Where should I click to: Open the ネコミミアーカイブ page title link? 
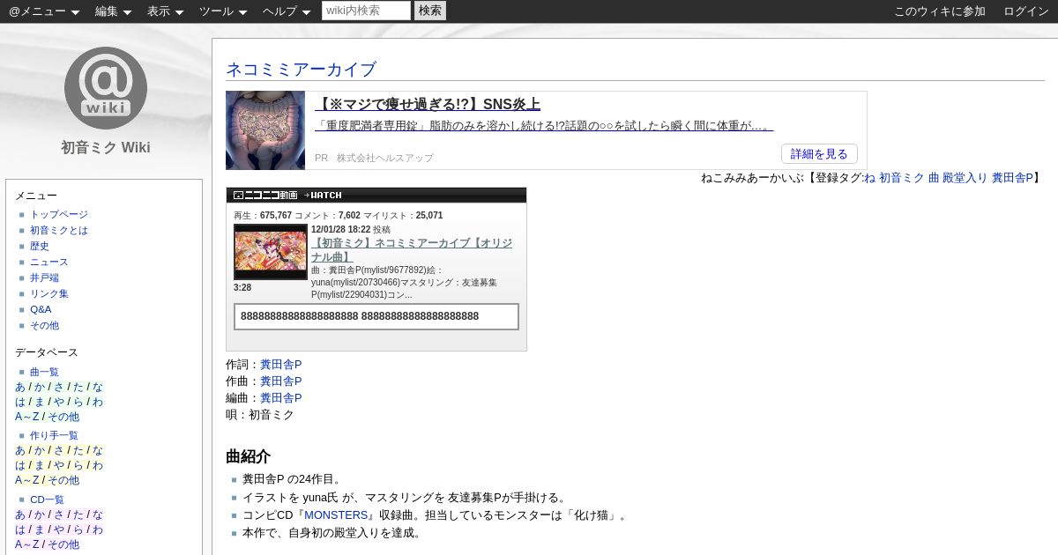click(x=302, y=70)
